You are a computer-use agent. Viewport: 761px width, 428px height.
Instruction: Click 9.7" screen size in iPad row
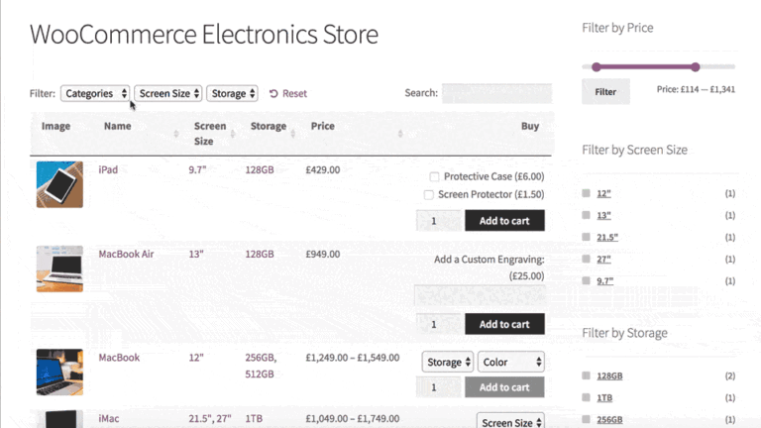pyautogui.click(x=197, y=169)
